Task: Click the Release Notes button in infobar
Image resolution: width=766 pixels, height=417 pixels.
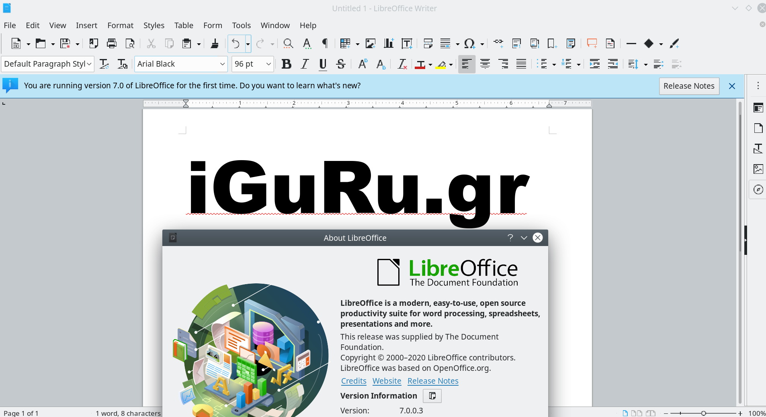Action: point(689,86)
